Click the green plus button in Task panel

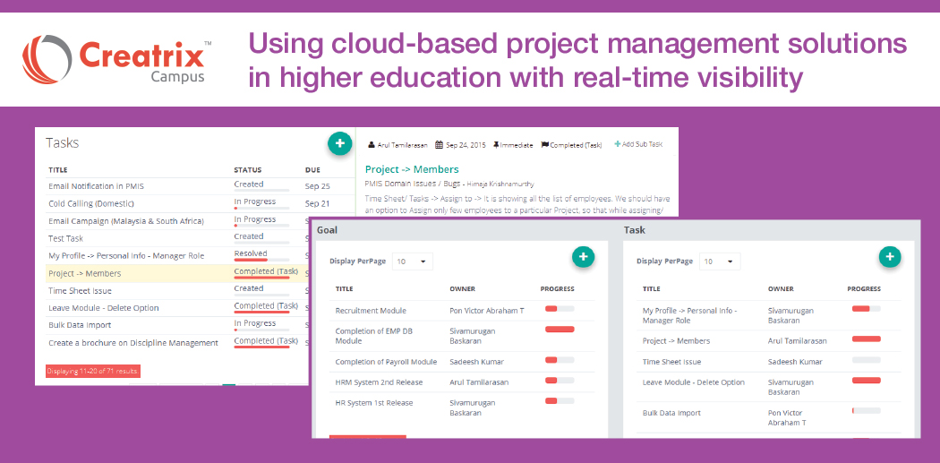click(x=890, y=257)
